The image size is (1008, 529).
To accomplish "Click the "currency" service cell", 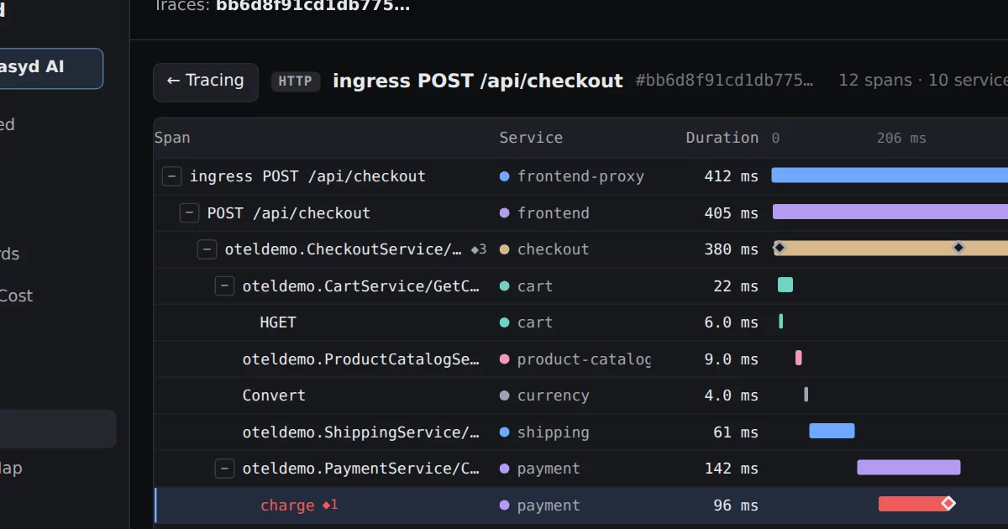I will pyautogui.click(x=544, y=395).
